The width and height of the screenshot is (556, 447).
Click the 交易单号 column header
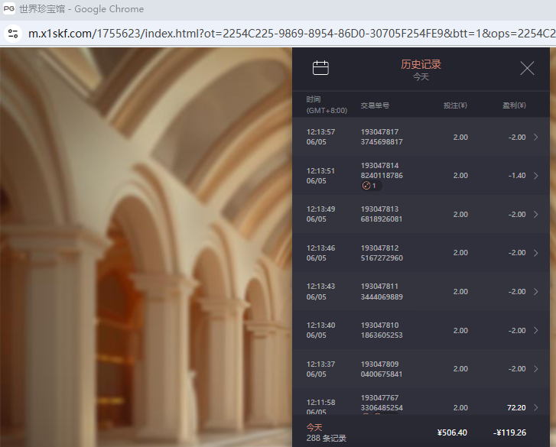[375, 105]
